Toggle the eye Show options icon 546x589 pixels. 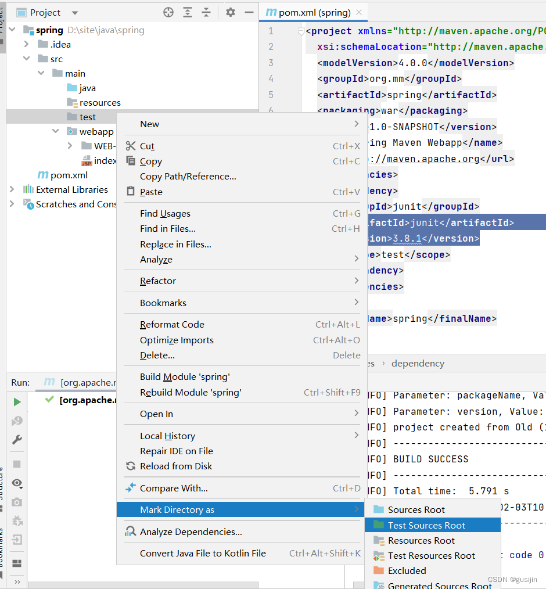(17, 483)
